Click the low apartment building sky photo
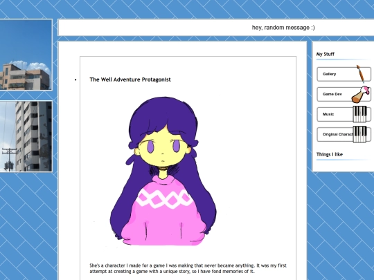 point(26,55)
